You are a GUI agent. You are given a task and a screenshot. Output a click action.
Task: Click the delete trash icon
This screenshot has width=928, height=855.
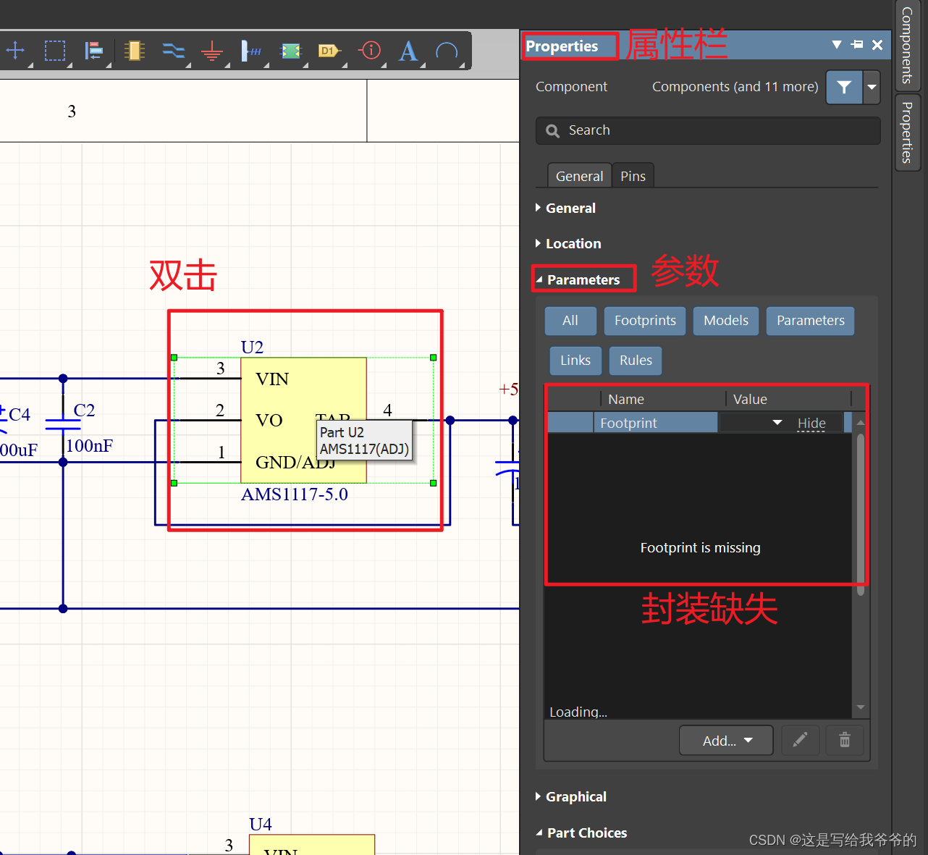pos(845,740)
